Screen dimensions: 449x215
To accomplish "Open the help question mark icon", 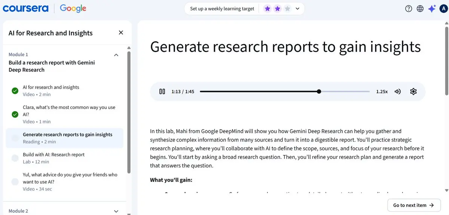I will (409, 9).
